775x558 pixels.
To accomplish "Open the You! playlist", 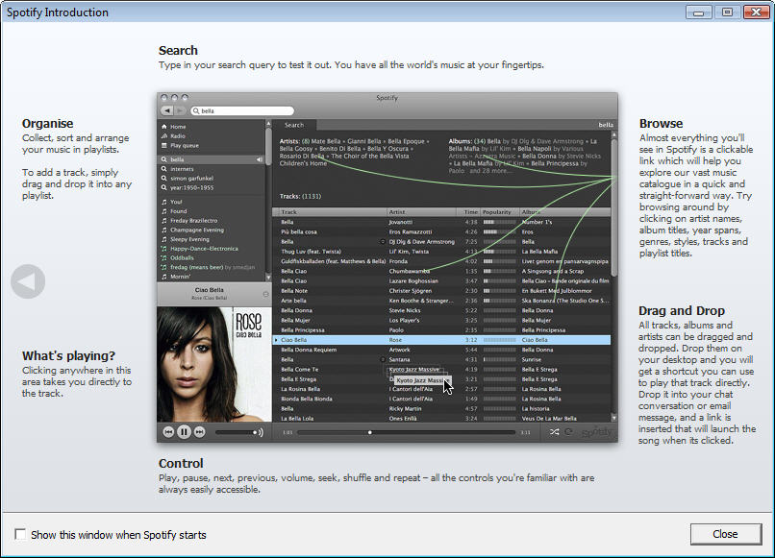I will (176, 202).
